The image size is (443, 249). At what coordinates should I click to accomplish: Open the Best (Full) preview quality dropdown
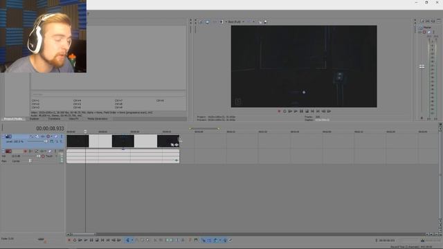[236, 21]
